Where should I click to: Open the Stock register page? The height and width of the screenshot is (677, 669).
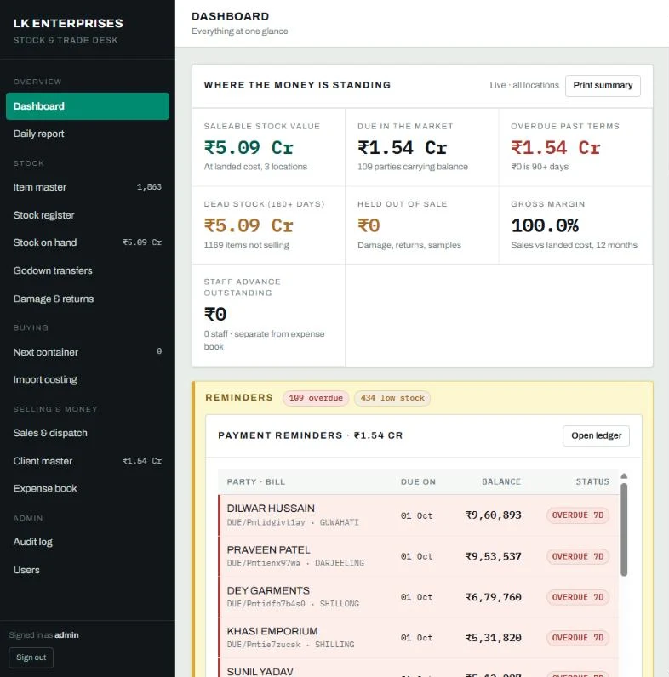88,215
